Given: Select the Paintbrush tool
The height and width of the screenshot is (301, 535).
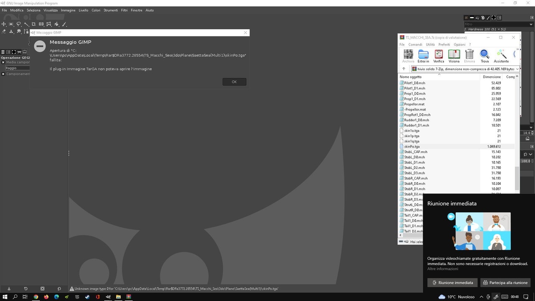Looking at the screenshot, I should pyautogui.click(x=64, y=24).
